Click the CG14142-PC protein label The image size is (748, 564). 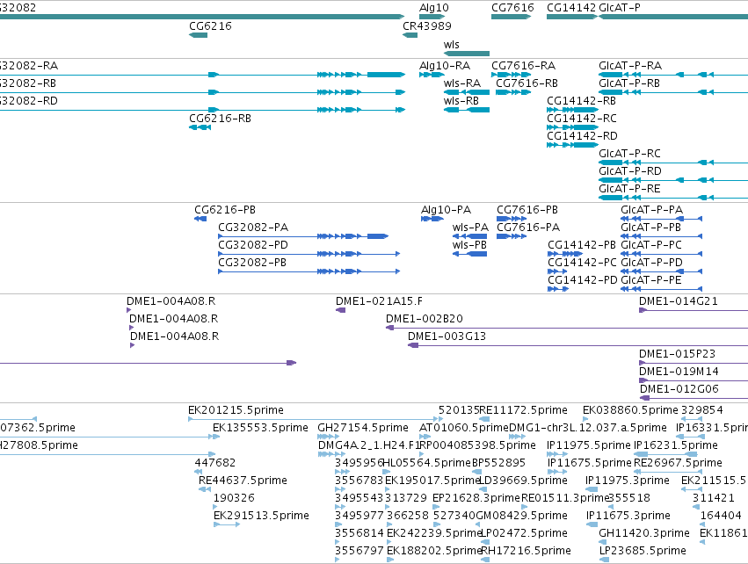click(582, 263)
